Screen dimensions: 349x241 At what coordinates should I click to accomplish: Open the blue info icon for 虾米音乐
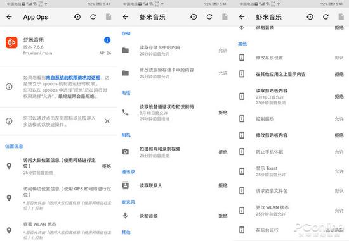107,40
